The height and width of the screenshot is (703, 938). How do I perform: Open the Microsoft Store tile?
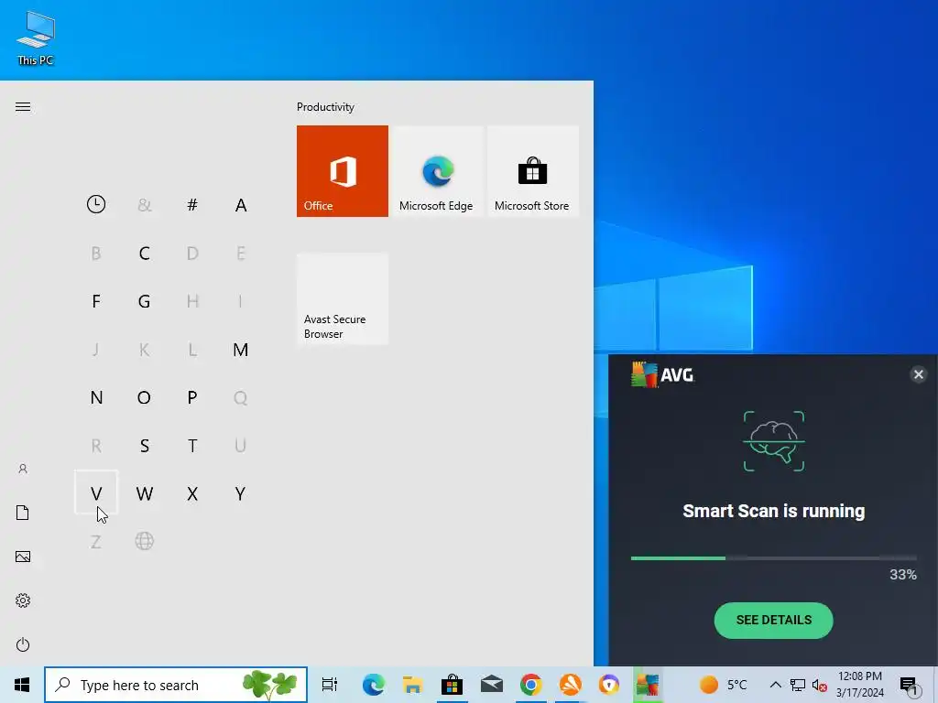pyautogui.click(x=532, y=171)
